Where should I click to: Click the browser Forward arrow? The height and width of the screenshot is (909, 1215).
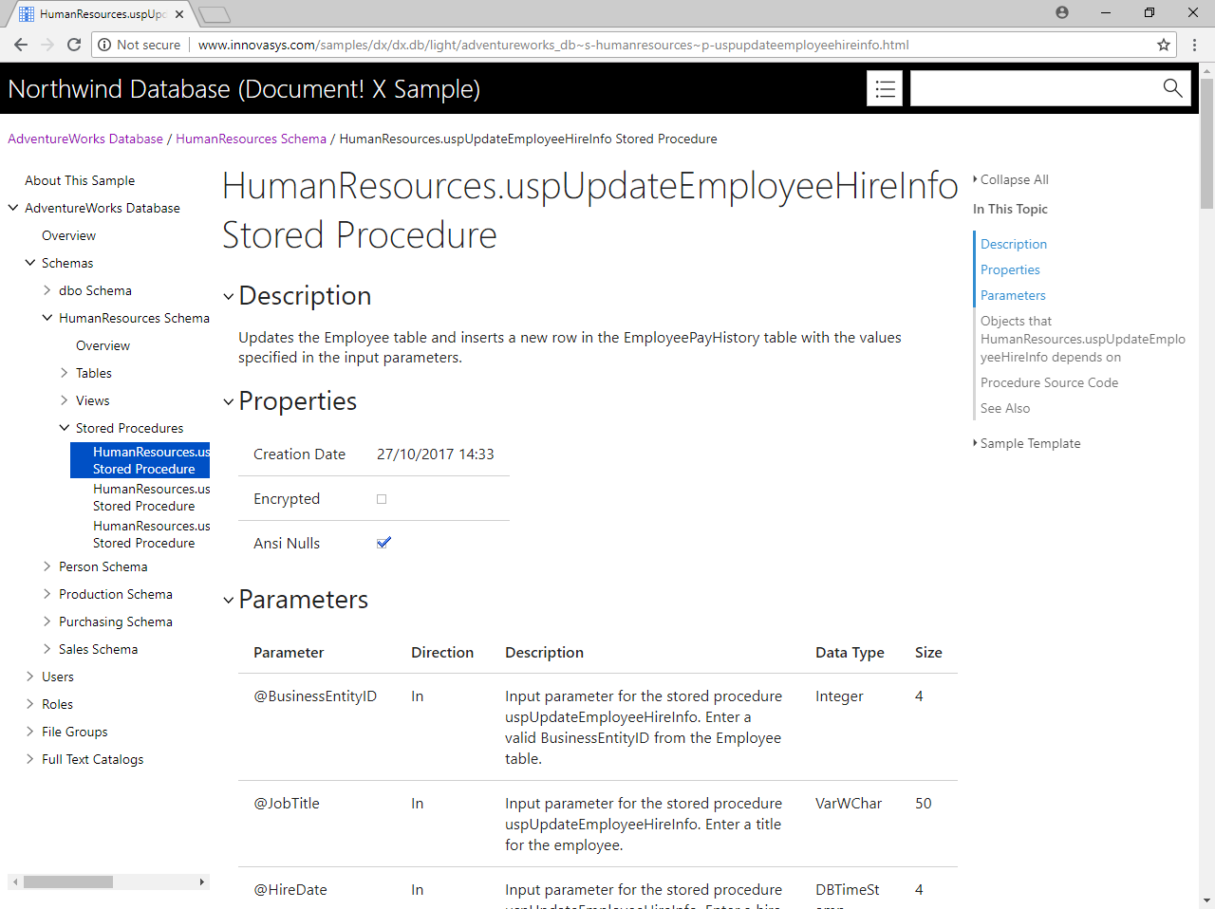coord(47,45)
